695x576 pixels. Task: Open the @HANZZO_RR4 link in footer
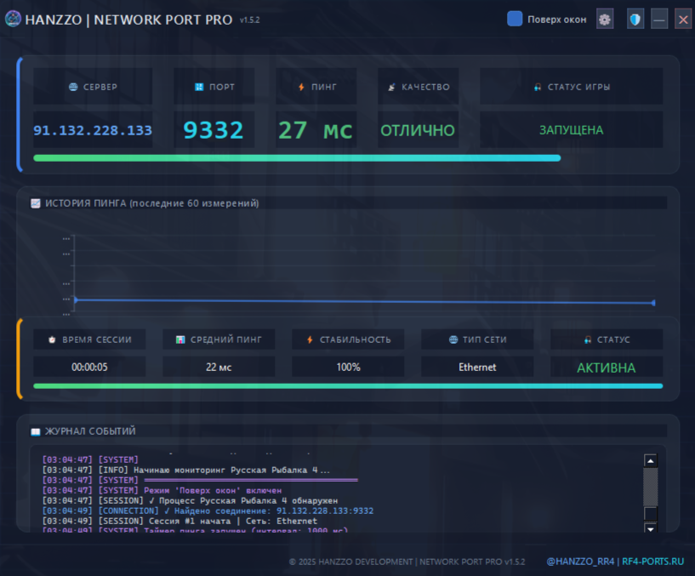click(x=580, y=562)
